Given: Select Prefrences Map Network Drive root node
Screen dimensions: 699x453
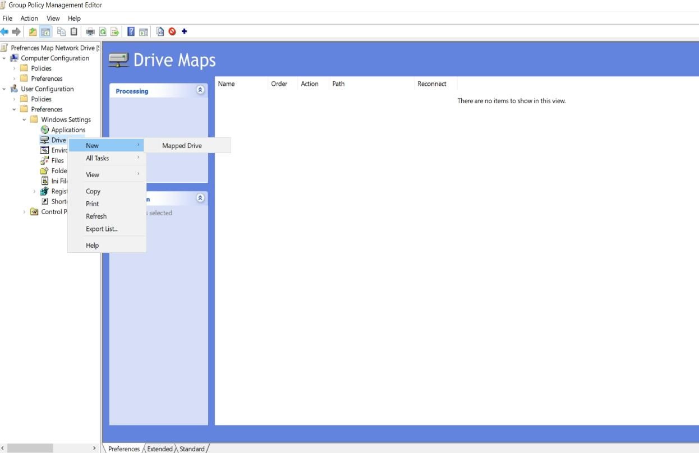Looking at the screenshot, I should (55, 48).
